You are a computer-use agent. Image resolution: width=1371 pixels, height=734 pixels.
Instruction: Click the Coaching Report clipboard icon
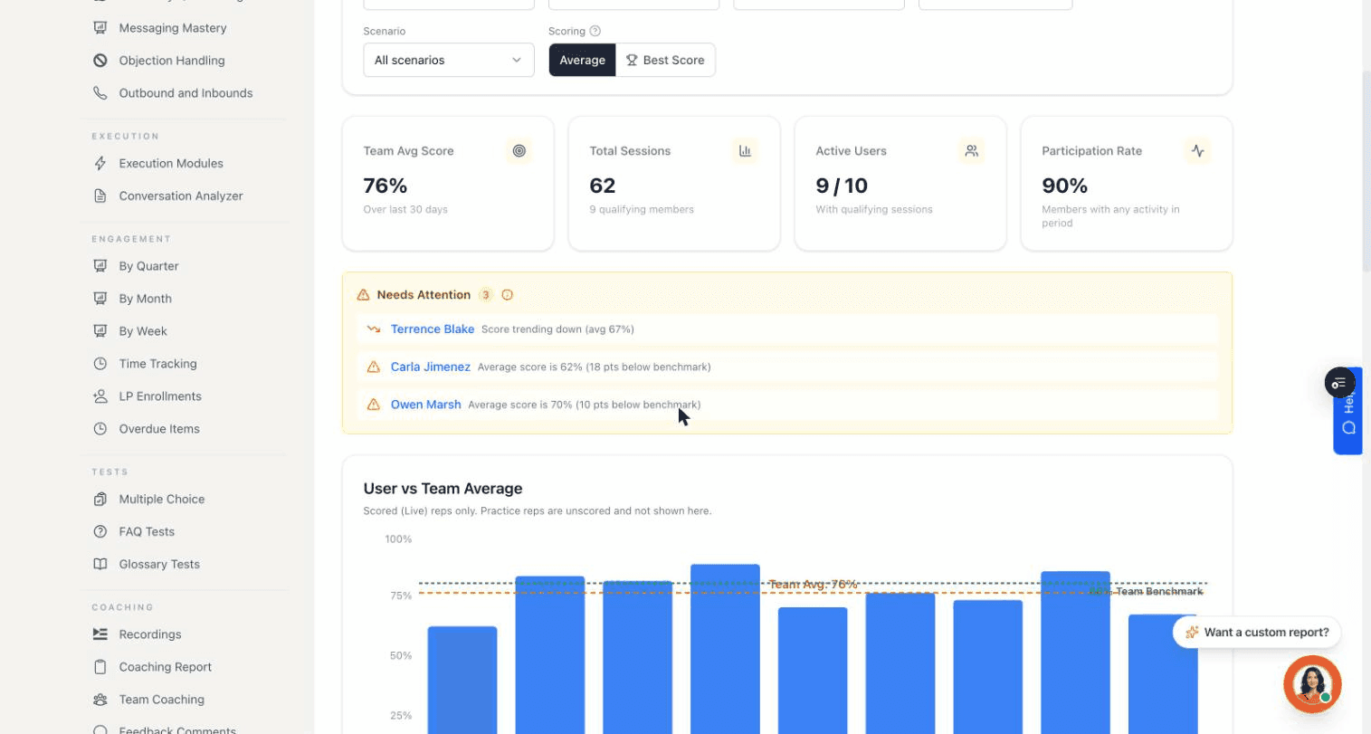100,667
